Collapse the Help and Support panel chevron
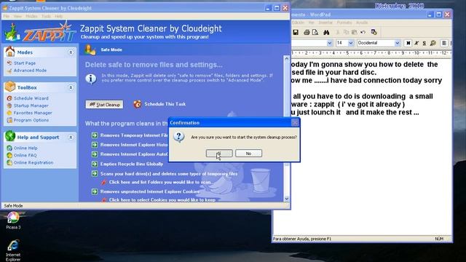Image resolution: width=466 pixels, height=262 pixels. 71,138
